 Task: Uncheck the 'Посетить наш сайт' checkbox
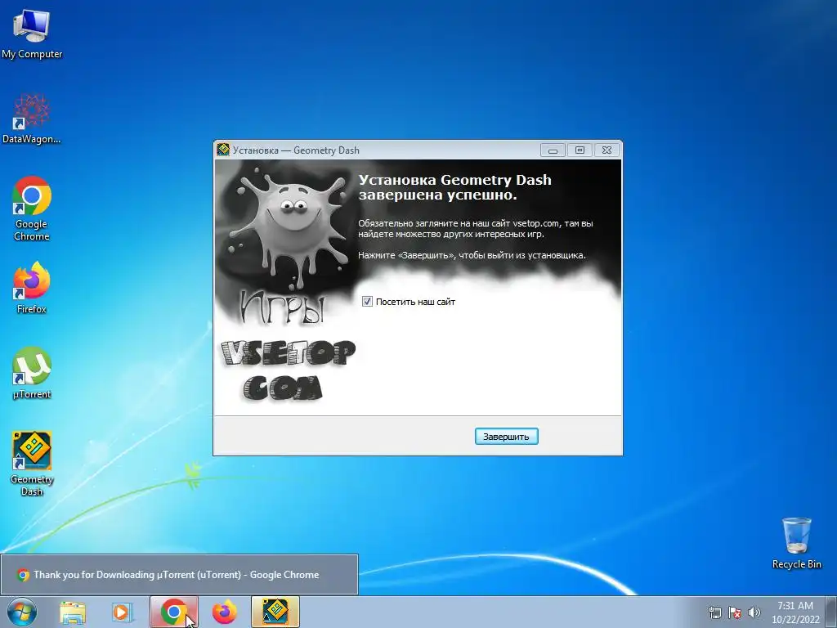click(367, 302)
